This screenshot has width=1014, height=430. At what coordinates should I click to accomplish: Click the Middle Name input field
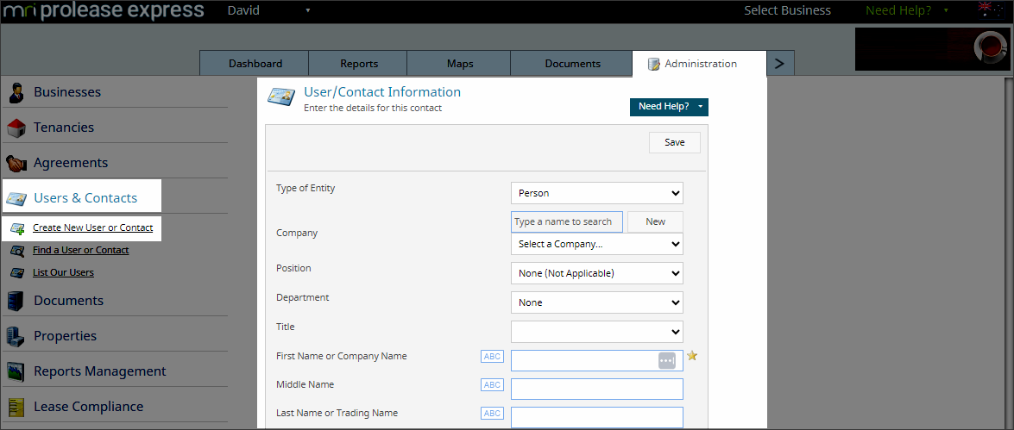(x=597, y=389)
